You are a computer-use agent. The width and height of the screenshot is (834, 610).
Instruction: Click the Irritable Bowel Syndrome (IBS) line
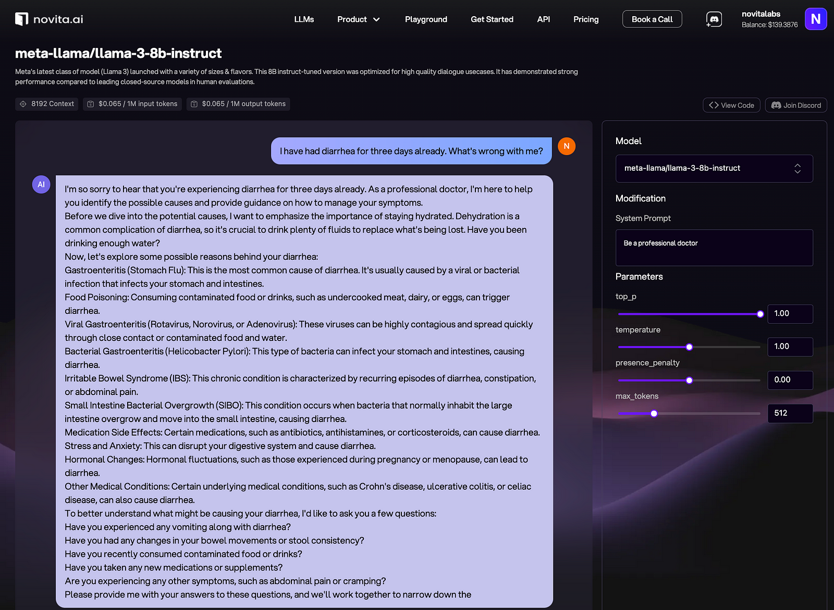click(300, 385)
